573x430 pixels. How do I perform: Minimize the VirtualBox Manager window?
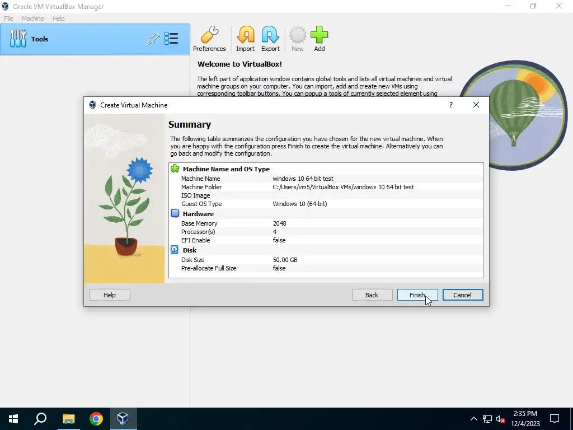(508, 6)
